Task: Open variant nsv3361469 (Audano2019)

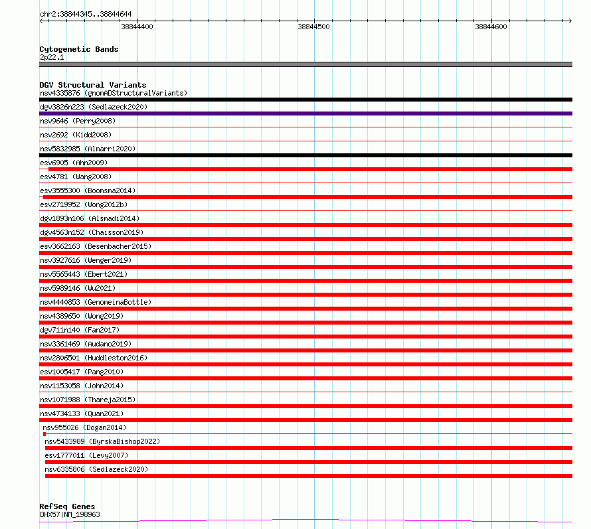Action: pyautogui.click(x=86, y=344)
